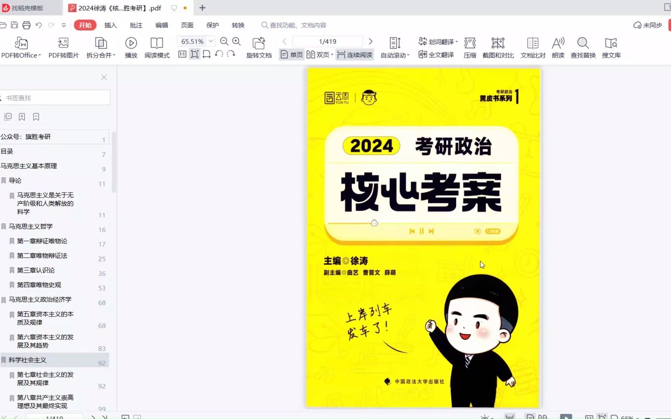The width and height of the screenshot is (671, 419).
Task: Open the 页面 ribbon tab
Action: [187, 25]
